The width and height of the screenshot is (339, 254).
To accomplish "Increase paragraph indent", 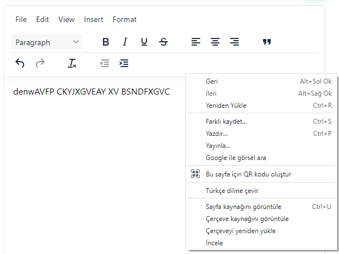I will [x=124, y=63].
